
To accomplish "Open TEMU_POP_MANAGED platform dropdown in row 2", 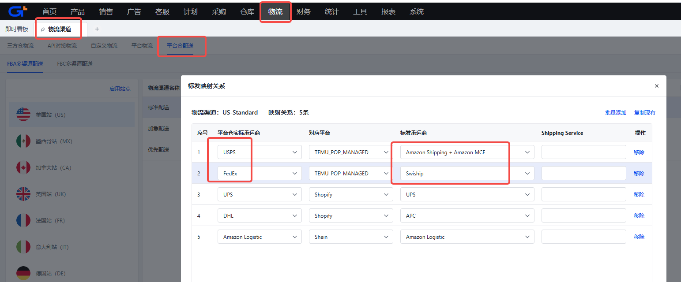I will point(351,173).
